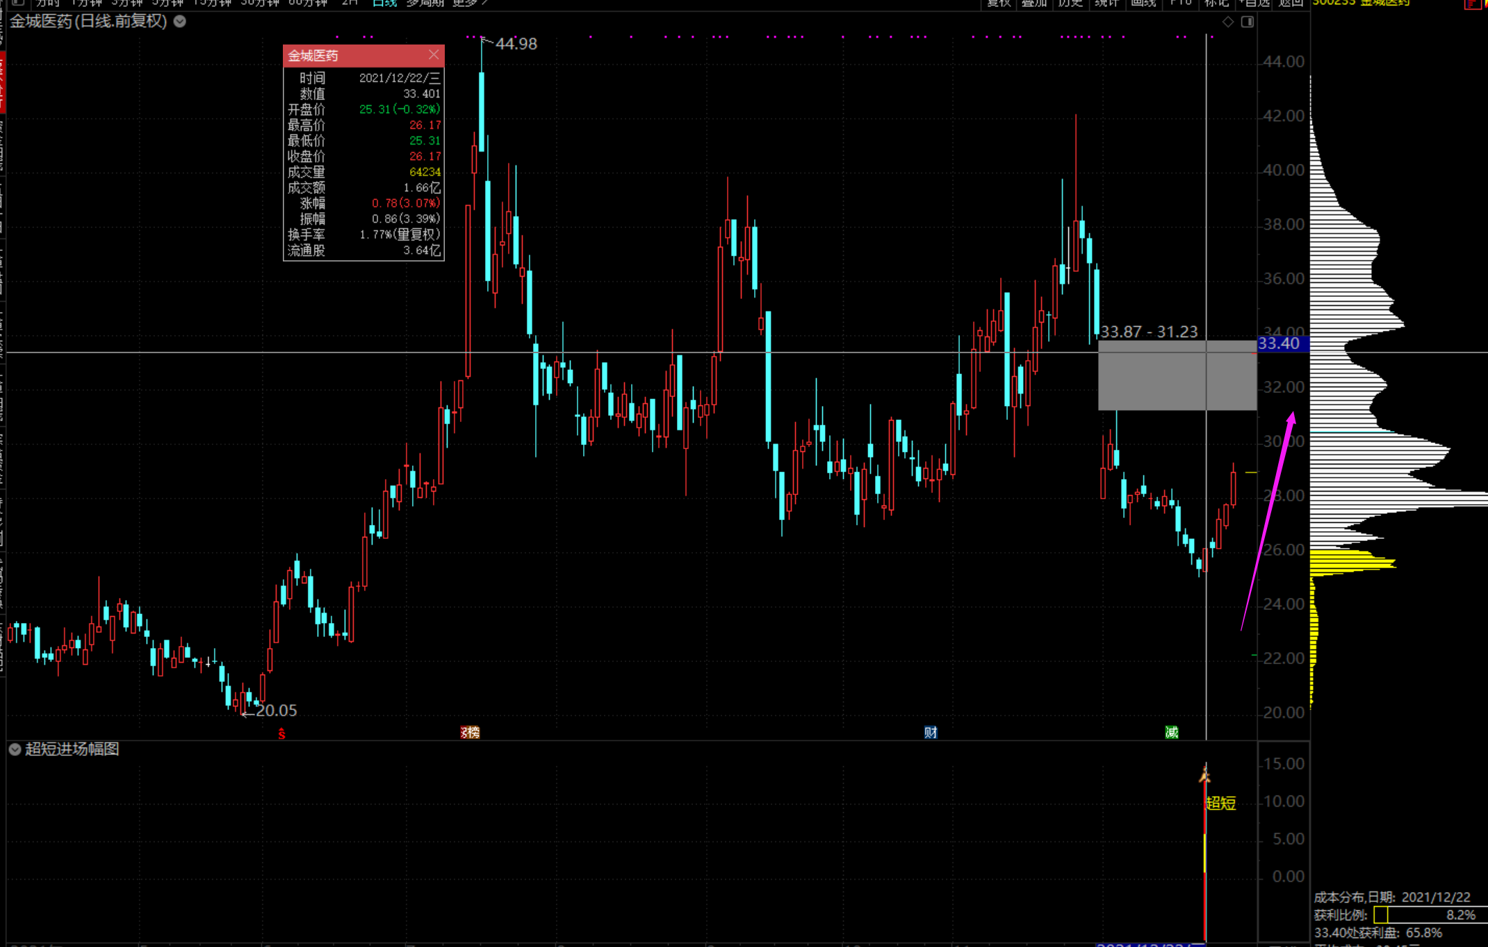The height and width of the screenshot is (947, 1488).
Task: Click the red list icon top right
Action: [1472, 3]
